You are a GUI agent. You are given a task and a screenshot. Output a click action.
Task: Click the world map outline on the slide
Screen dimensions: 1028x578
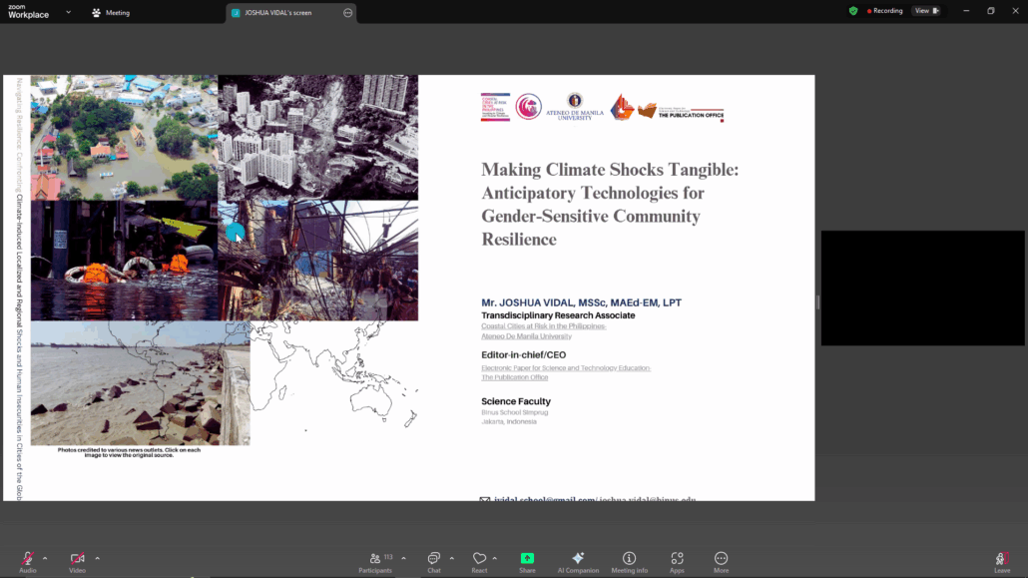point(334,375)
